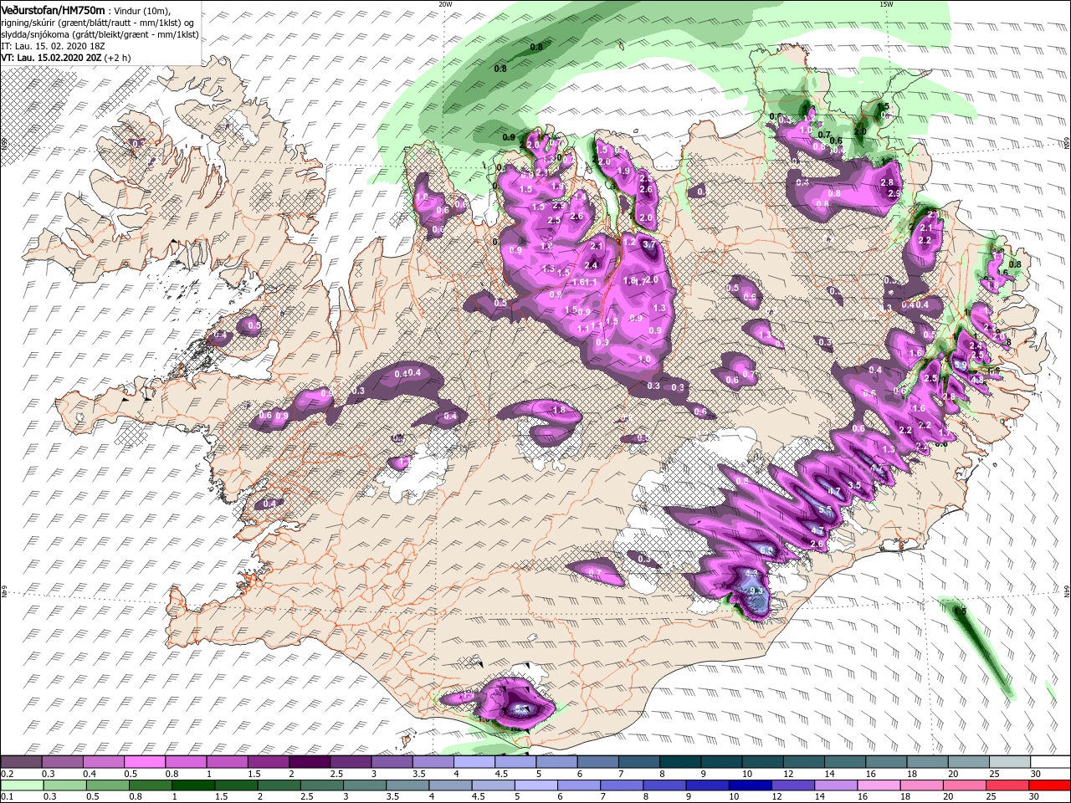Viewport: 1071px width, 803px height.
Task: Pick deep blue bottom-row swatch starting at 10
Action: [x=751, y=786]
